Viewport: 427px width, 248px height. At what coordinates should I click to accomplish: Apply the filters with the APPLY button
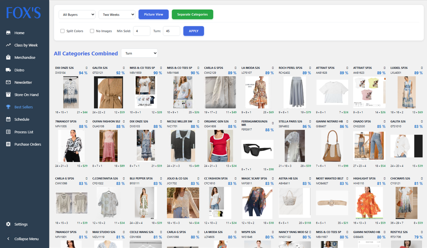click(x=194, y=31)
